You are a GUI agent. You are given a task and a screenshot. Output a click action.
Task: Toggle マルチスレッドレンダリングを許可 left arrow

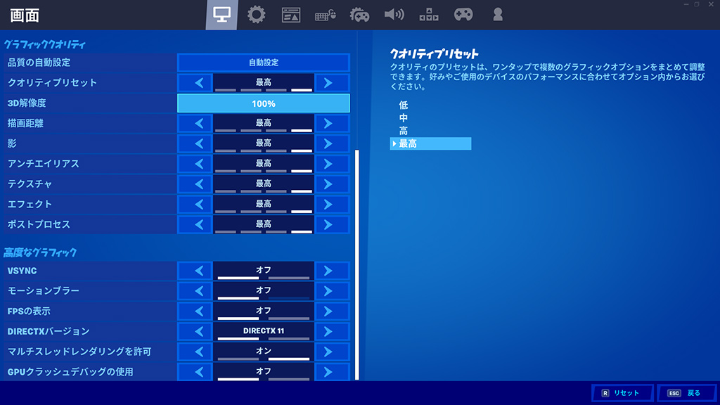point(195,352)
